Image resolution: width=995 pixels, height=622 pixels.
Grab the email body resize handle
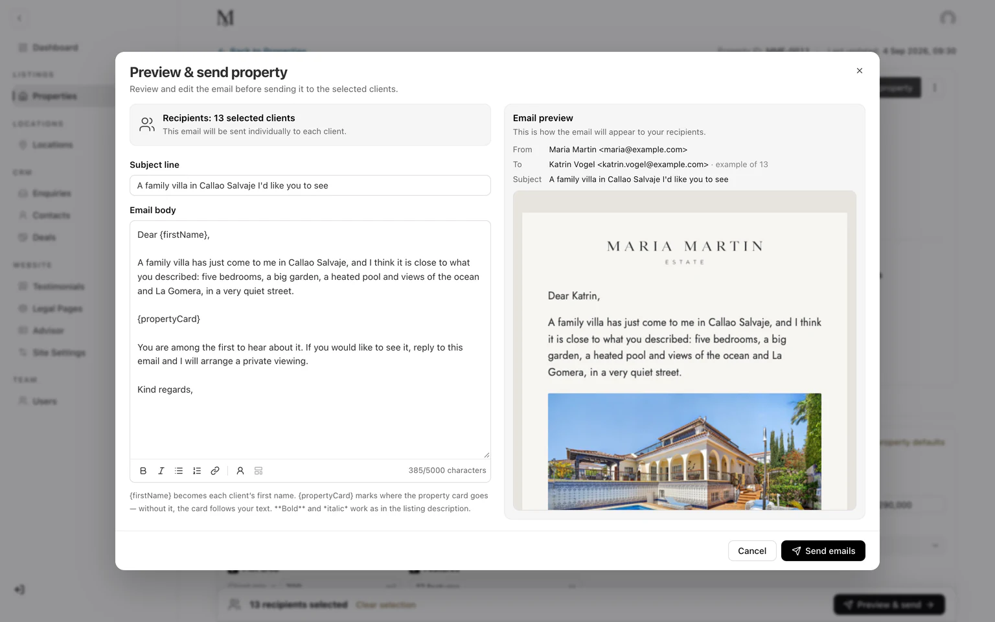(486, 455)
